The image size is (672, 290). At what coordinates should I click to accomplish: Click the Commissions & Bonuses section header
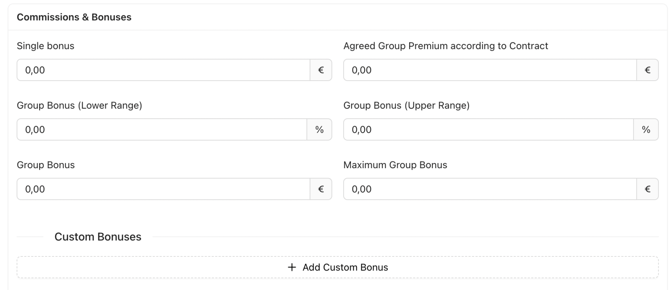(x=74, y=17)
